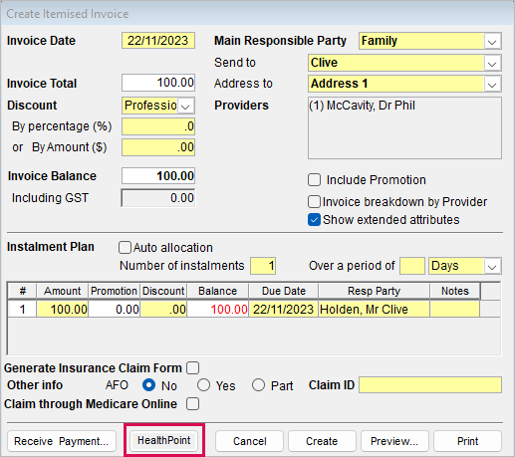Tick Invoice breakdown by Provider
Screen dimensions: 515x457
[x=314, y=202]
